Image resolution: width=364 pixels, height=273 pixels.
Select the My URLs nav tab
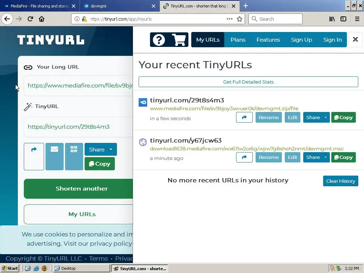208,40
